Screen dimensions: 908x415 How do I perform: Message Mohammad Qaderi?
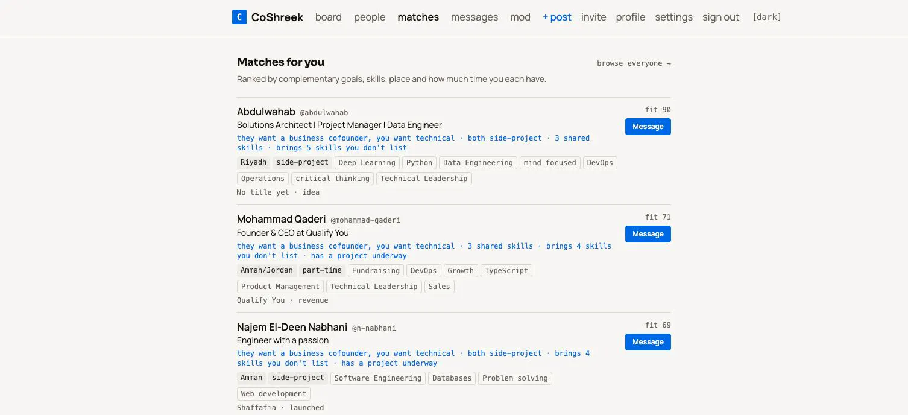(648, 234)
